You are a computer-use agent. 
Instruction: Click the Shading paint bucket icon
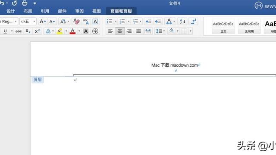172,31
